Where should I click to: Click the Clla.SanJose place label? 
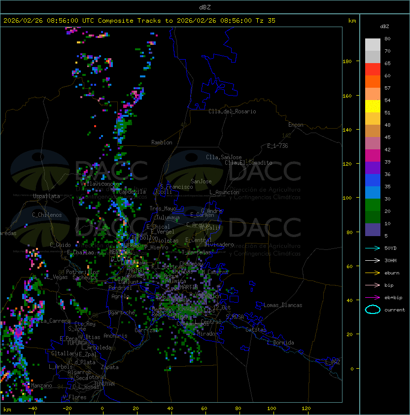tap(224, 157)
